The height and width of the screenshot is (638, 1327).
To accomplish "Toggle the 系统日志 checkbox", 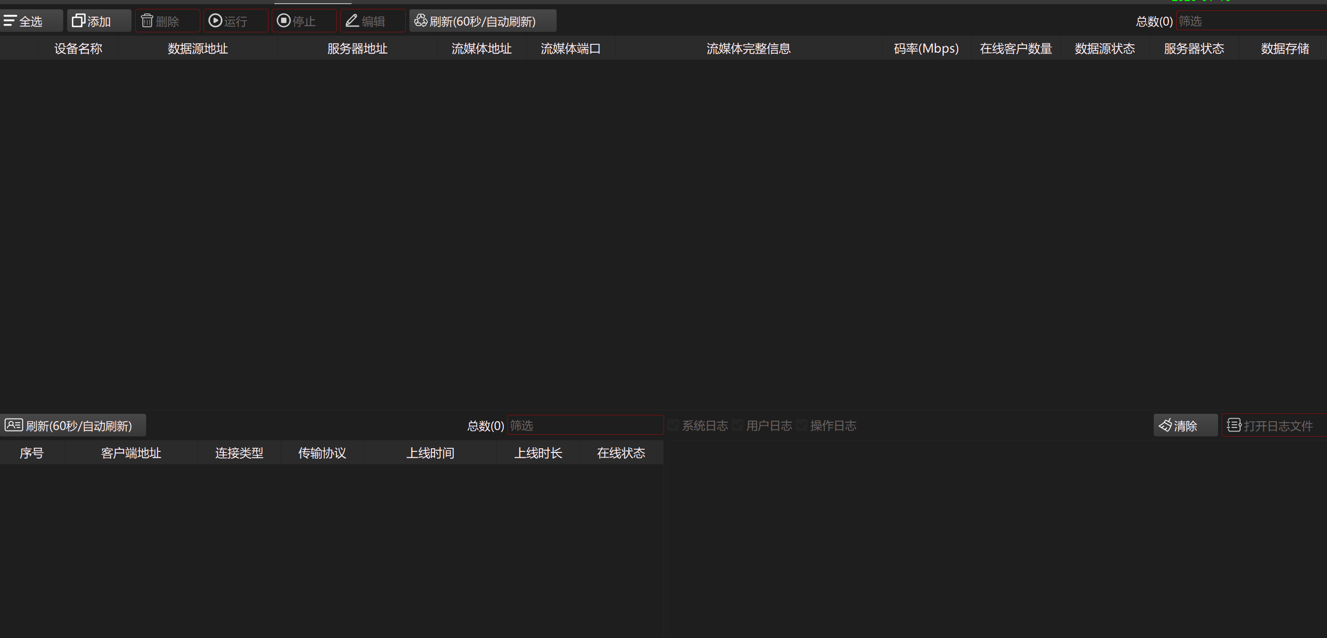I will [674, 425].
